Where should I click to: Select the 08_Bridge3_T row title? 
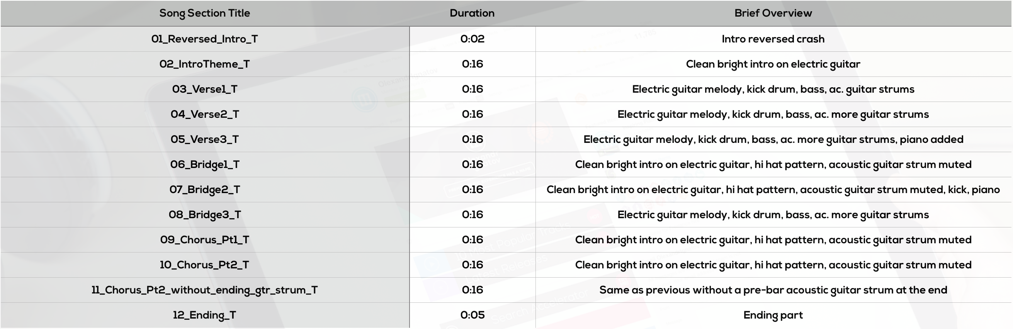204,215
